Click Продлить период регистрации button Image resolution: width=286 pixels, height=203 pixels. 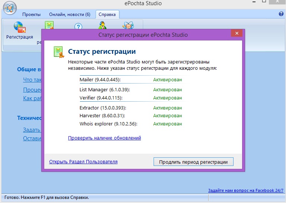pos(193,162)
